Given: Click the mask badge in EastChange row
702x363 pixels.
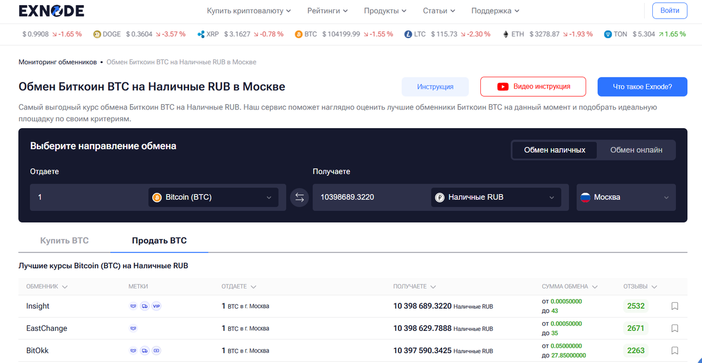Looking at the screenshot, I should [x=133, y=328].
